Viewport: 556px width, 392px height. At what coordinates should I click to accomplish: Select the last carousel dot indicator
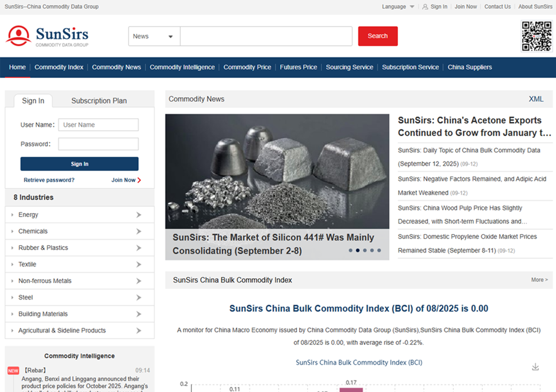(379, 250)
